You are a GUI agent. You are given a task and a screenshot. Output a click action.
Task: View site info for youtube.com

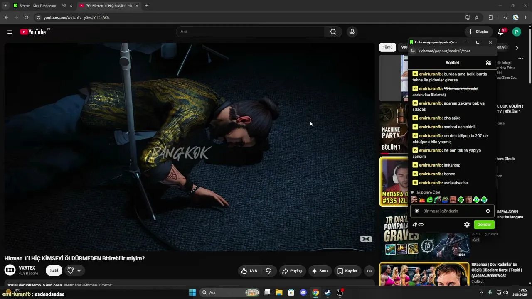pyautogui.click(x=38, y=17)
